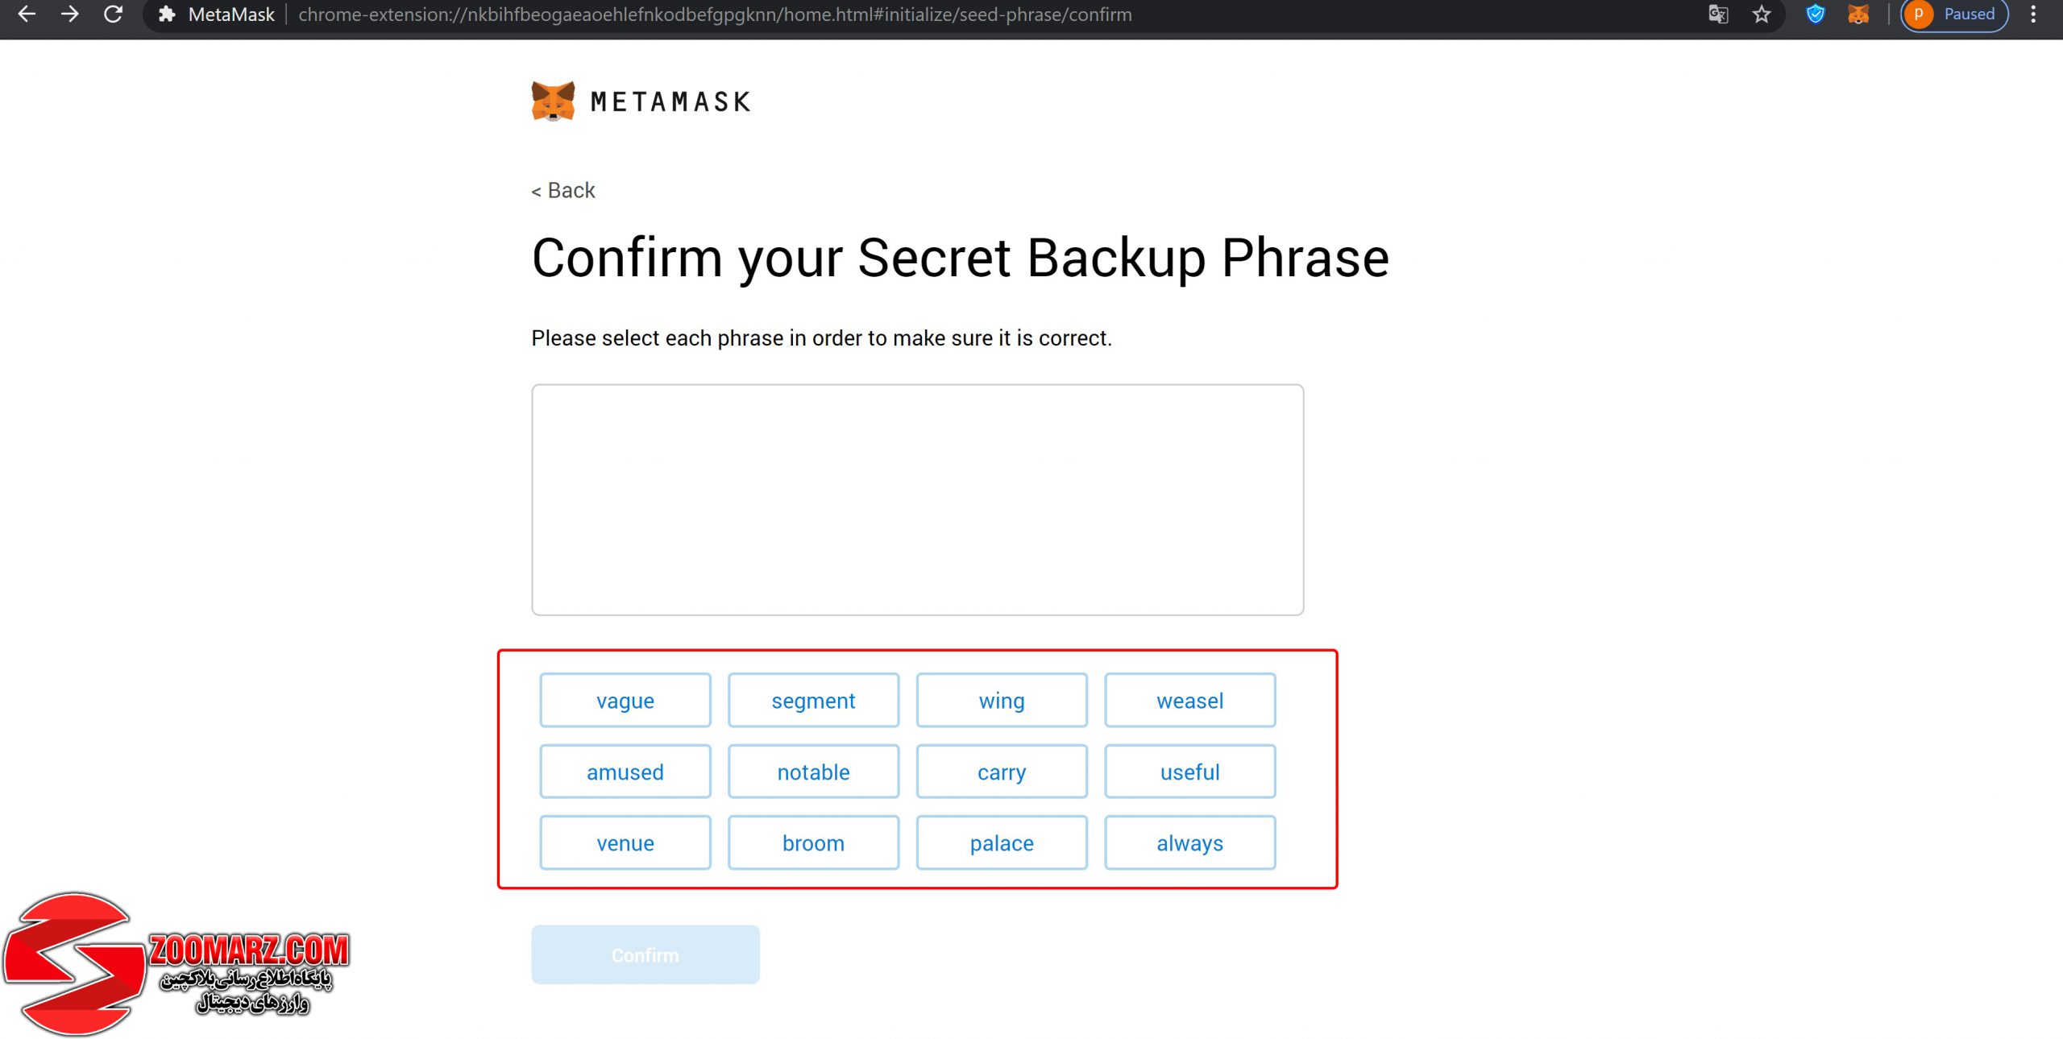The height and width of the screenshot is (1039, 2063).
Task: Pick the amused word chip
Action: tap(625, 772)
